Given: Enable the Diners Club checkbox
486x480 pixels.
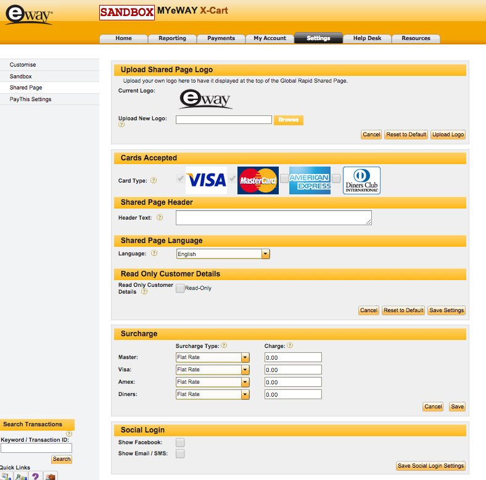Looking at the screenshot, I should (x=336, y=178).
